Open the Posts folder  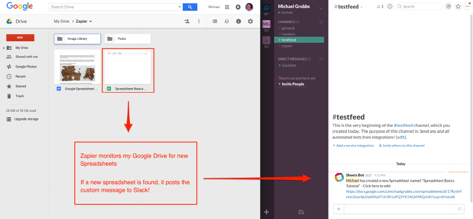127,39
